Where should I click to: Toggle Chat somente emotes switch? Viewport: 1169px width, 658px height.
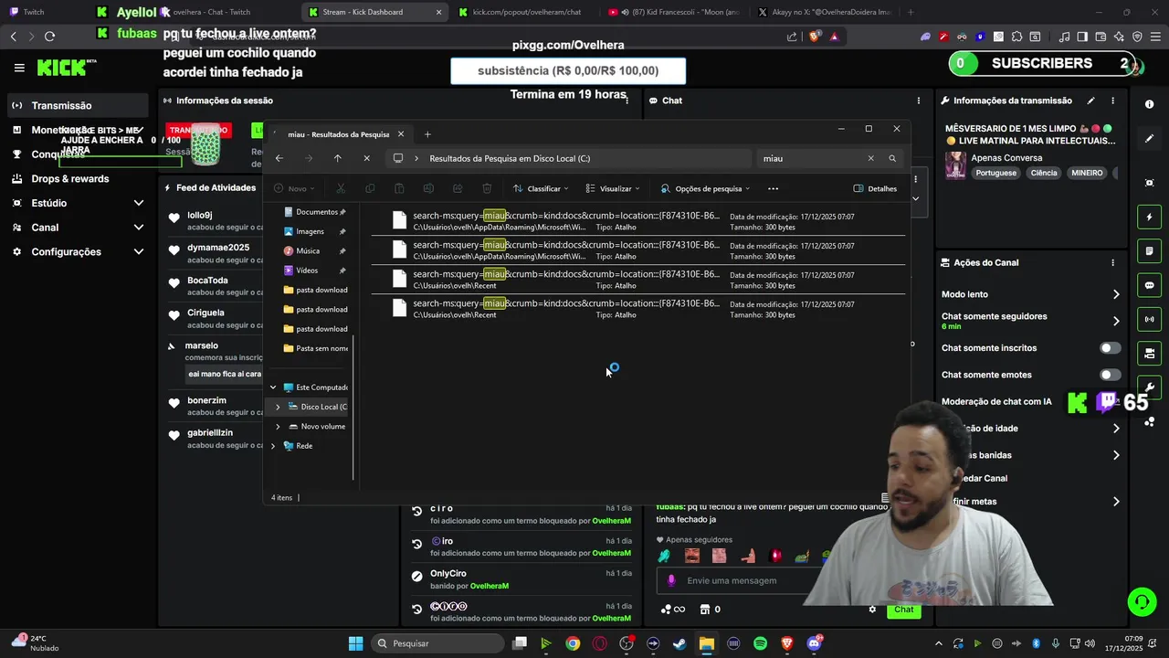click(1110, 375)
